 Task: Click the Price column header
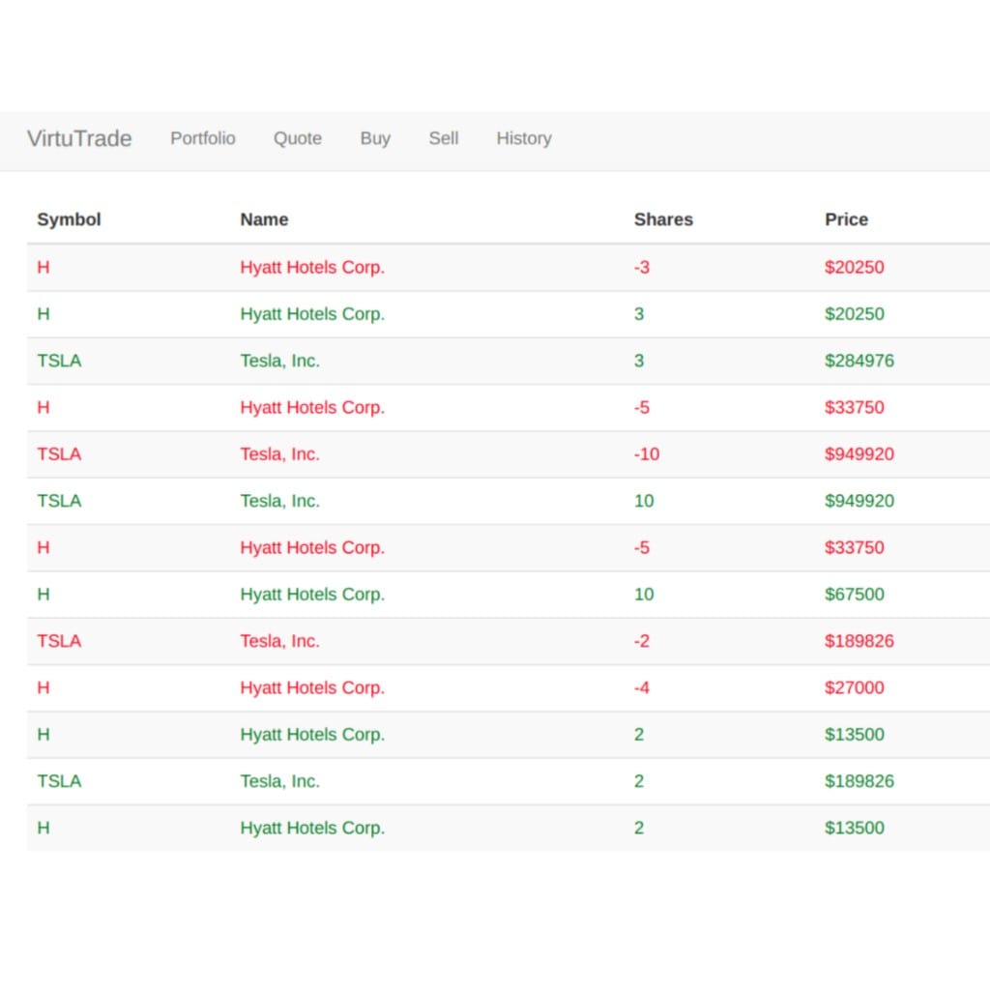click(x=846, y=219)
